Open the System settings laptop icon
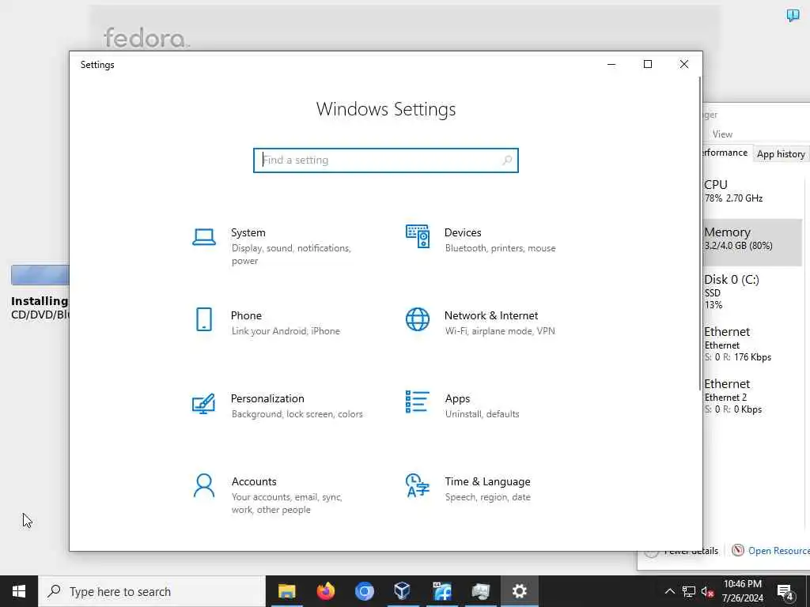The height and width of the screenshot is (607, 810). pyautogui.click(x=204, y=237)
